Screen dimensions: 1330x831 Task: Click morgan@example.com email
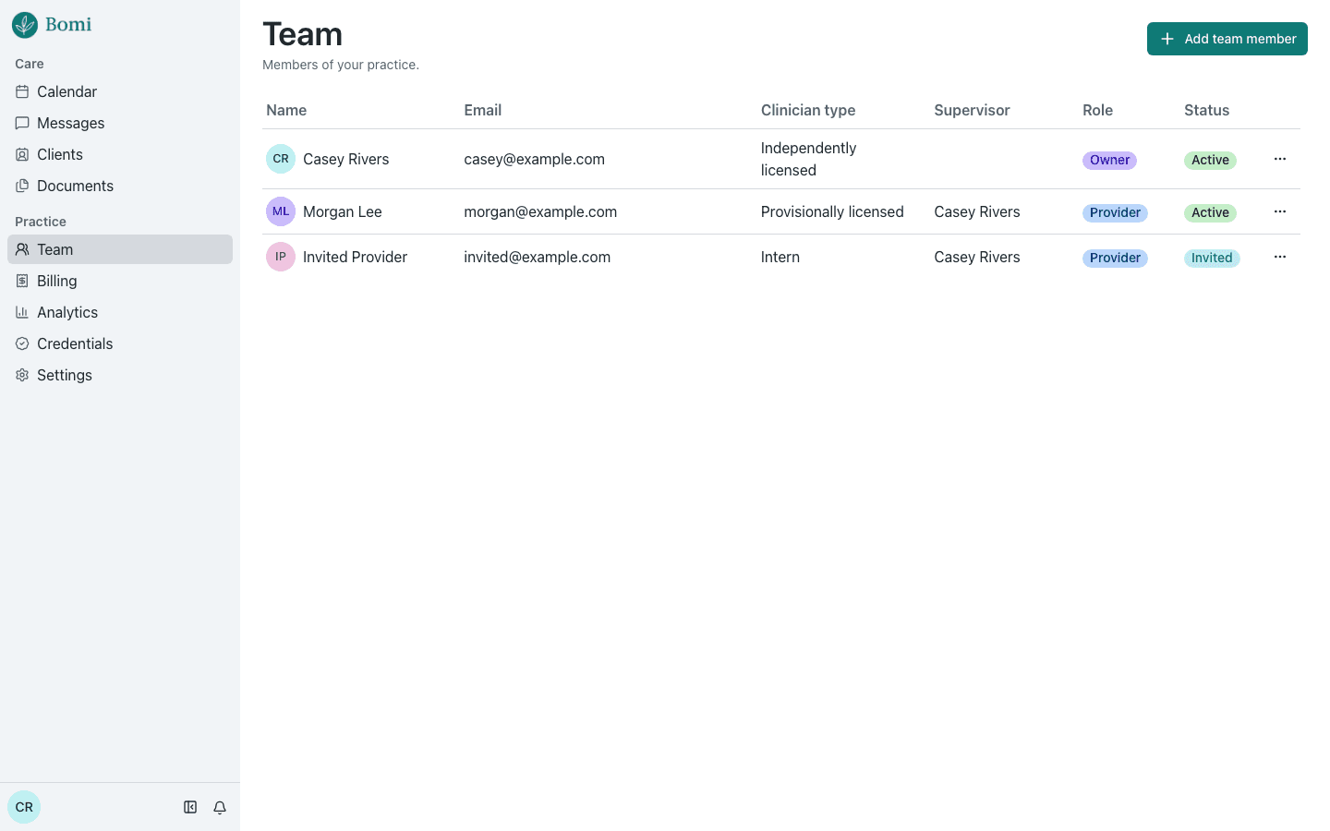pyautogui.click(x=540, y=211)
